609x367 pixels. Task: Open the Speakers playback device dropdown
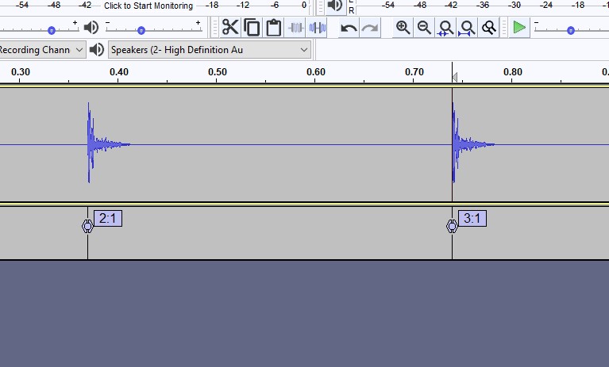(210, 50)
